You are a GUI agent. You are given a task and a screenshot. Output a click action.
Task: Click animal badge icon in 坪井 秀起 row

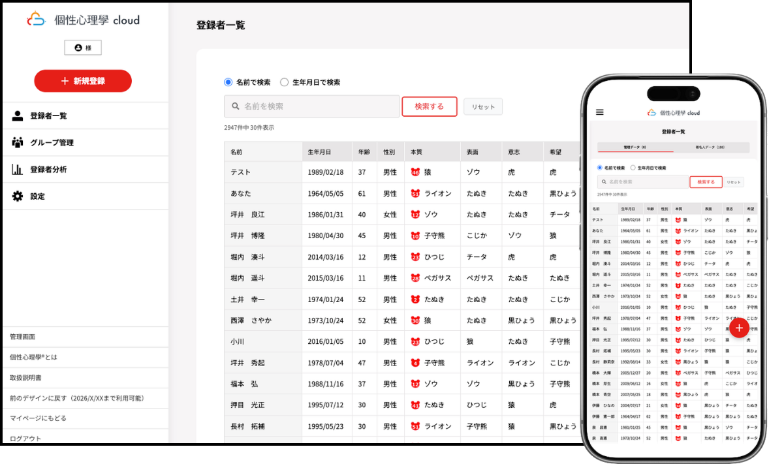click(x=415, y=363)
